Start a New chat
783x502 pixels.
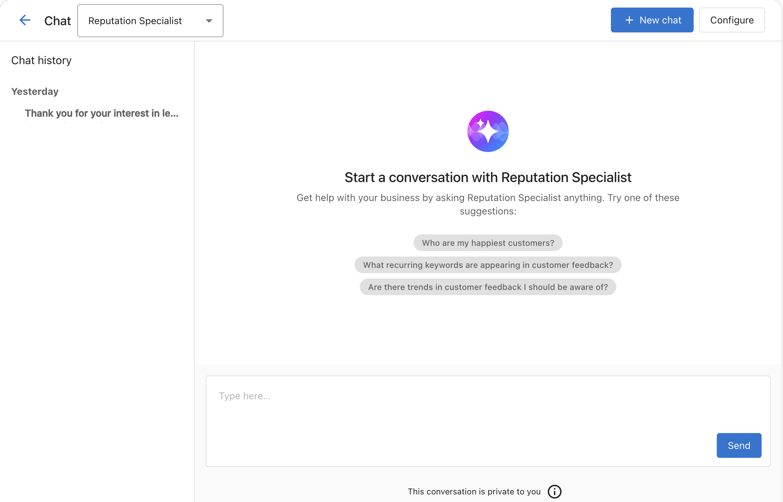click(652, 20)
